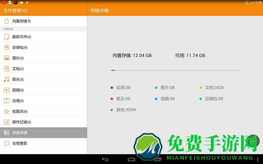Go to 安装包(0) category
This screenshot has height=164, width=263.
click(43, 48)
